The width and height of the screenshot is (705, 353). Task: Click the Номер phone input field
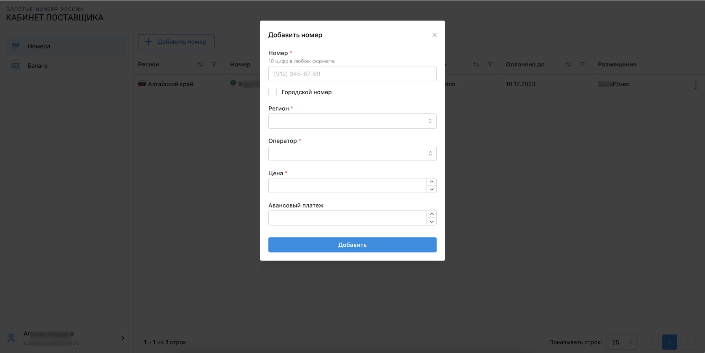pyautogui.click(x=352, y=74)
